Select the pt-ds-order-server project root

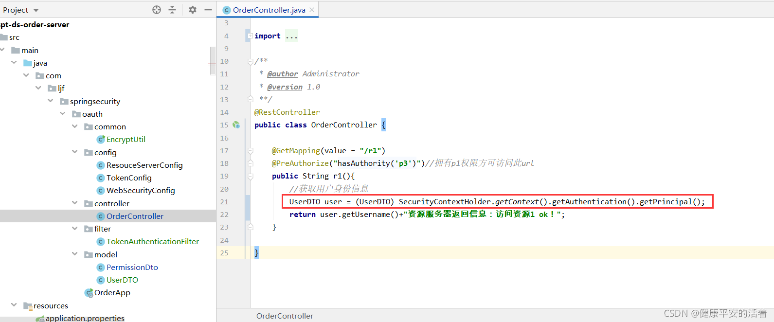[35, 24]
